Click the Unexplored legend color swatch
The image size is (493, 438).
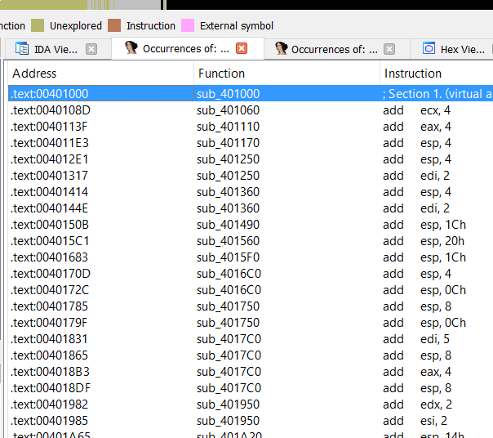pos(38,25)
